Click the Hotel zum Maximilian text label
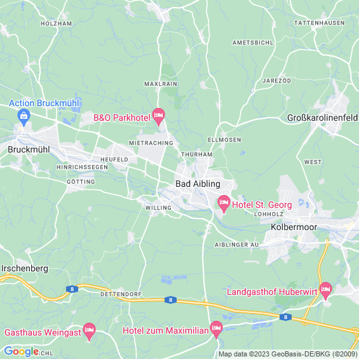Image resolution: width=359 pixels, height=359 pixels. click(x=166, y=330)
